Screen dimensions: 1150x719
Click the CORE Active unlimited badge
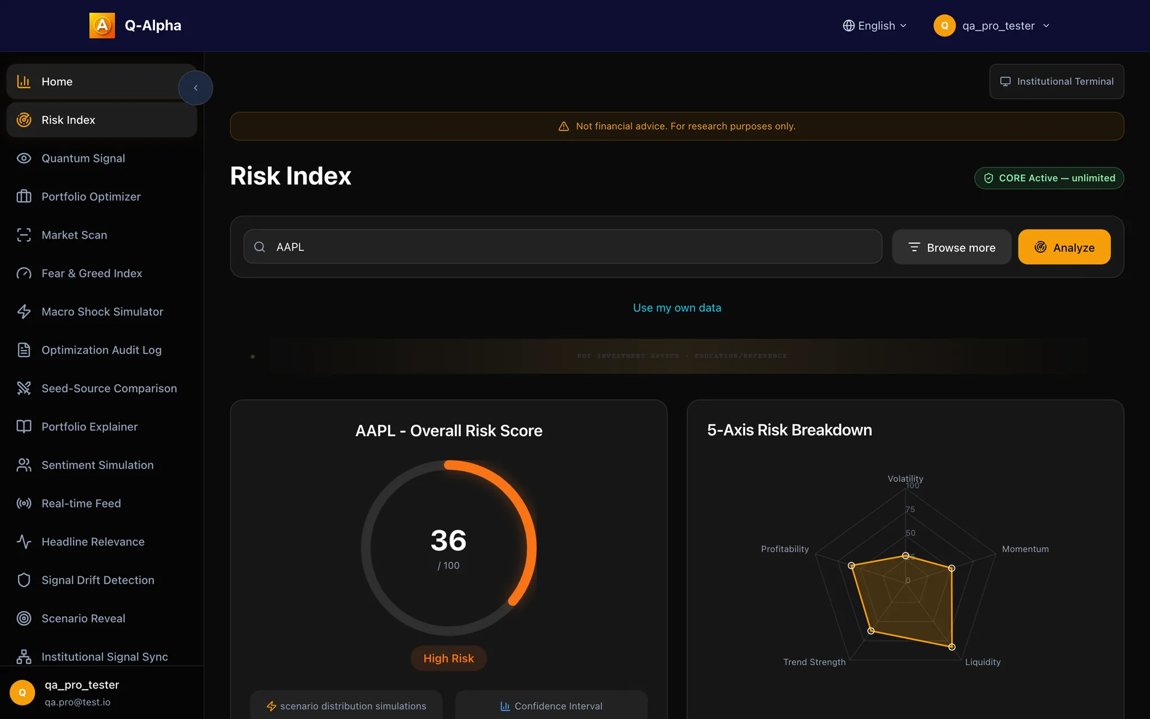tap(1049, 178)
